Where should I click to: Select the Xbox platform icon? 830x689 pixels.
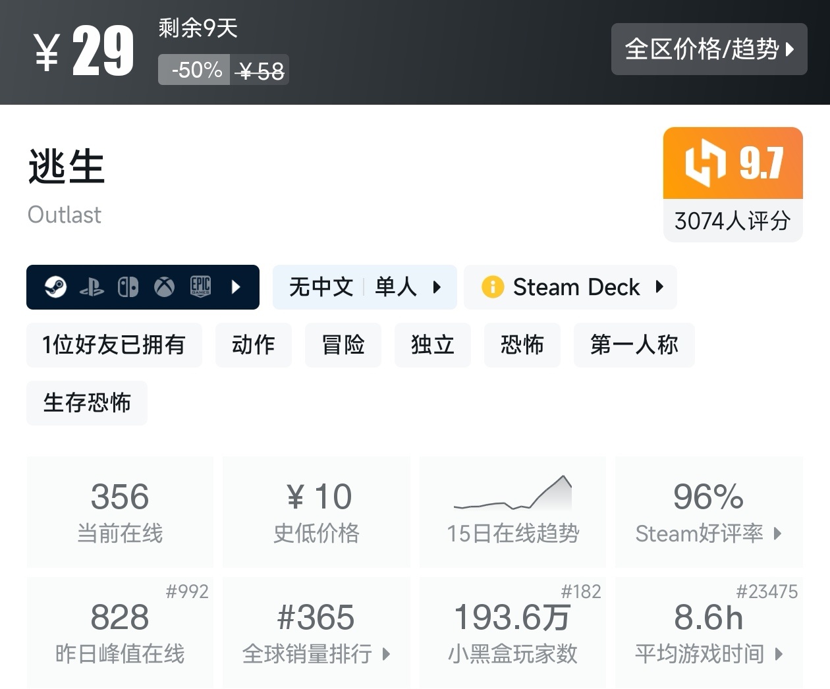[x=163, y=287]
